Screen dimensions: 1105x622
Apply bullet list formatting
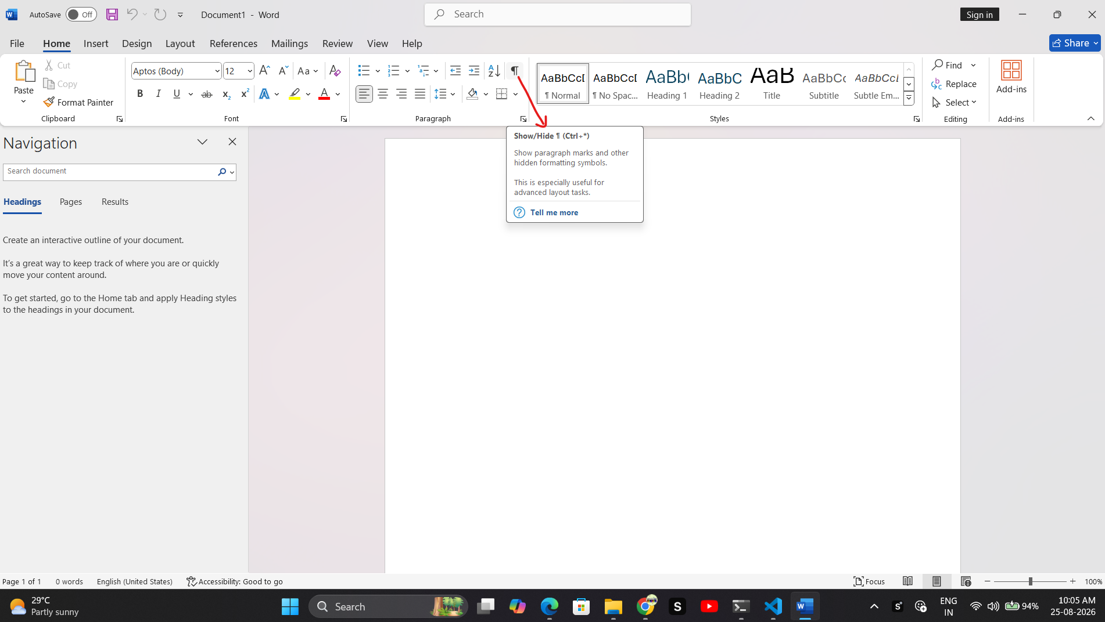364,71
